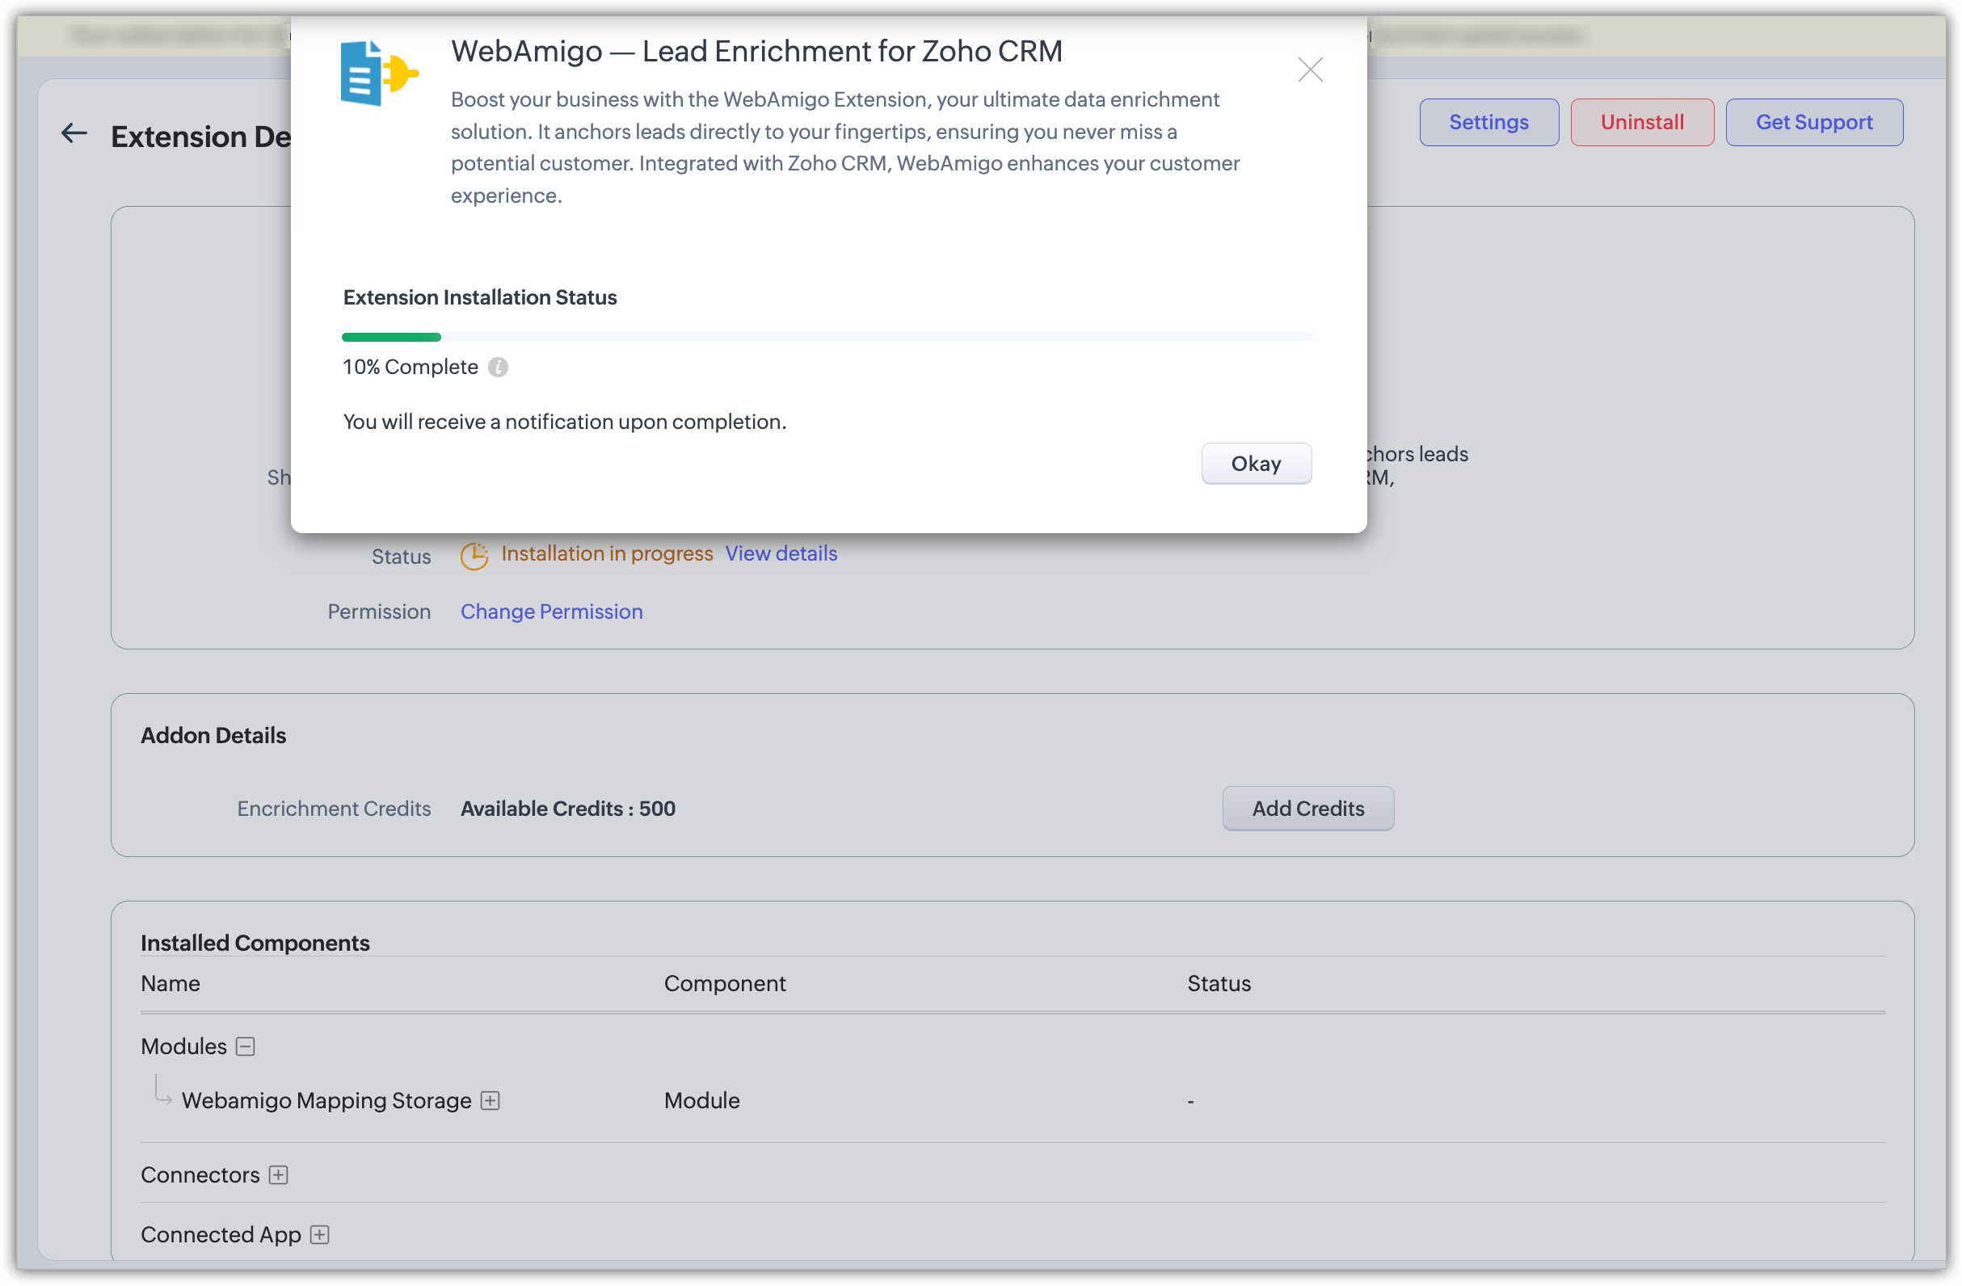Click the Name column header
The height and width of the screenshot is (1286, 1962).
[171, 984]
